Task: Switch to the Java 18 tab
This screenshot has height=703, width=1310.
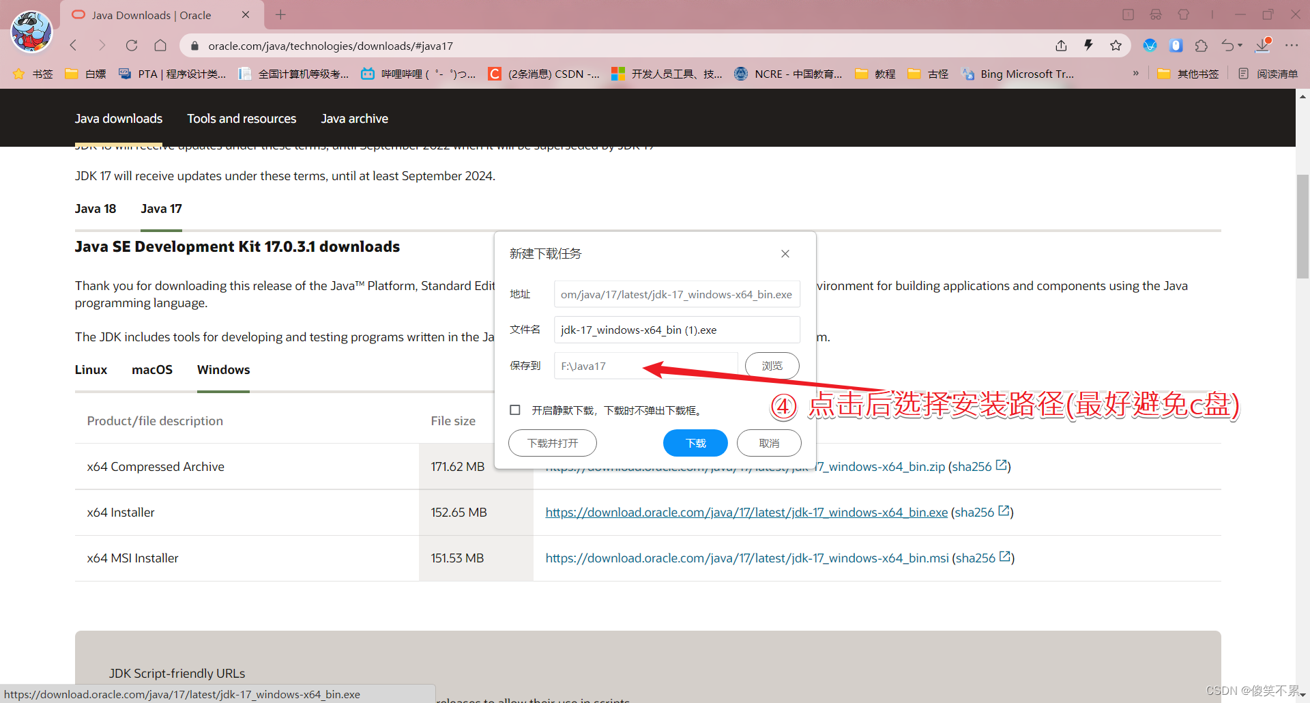Action: [96, 209]
